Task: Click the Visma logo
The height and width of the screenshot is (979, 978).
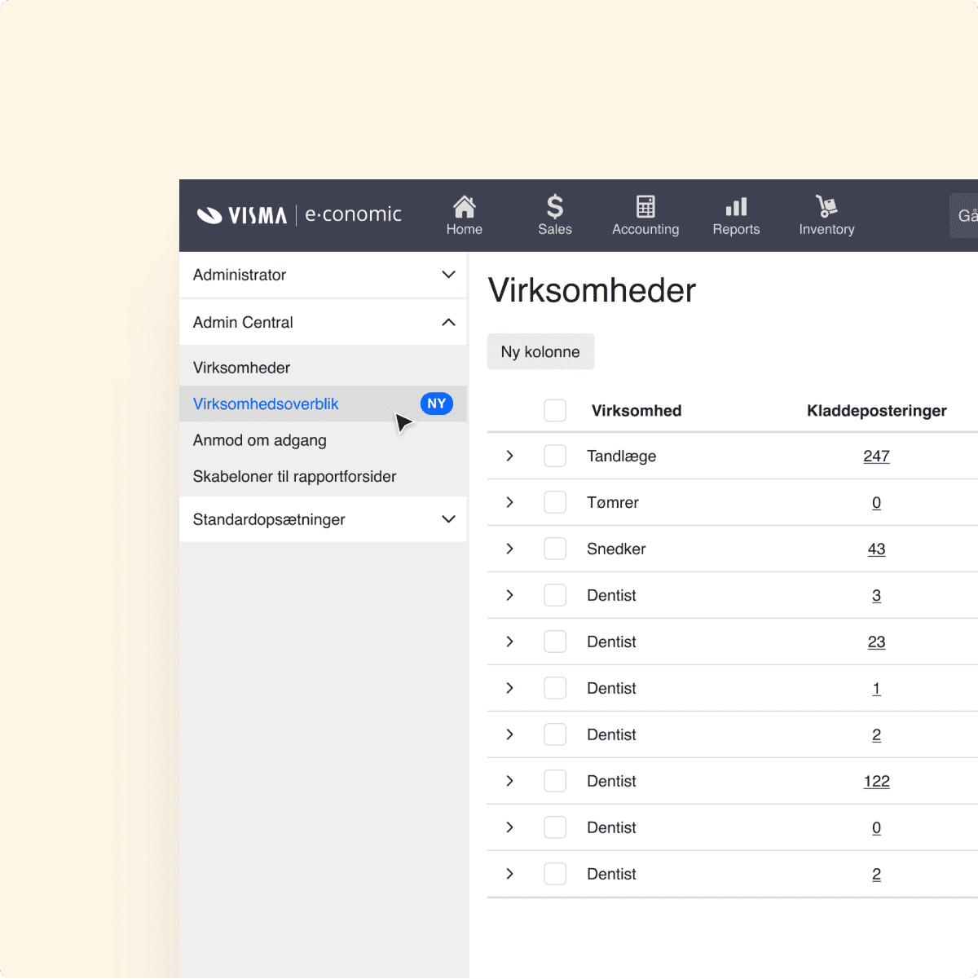Action: (240, 214)
